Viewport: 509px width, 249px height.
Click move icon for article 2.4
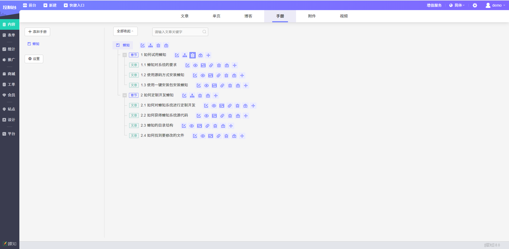tap(242, 136)
